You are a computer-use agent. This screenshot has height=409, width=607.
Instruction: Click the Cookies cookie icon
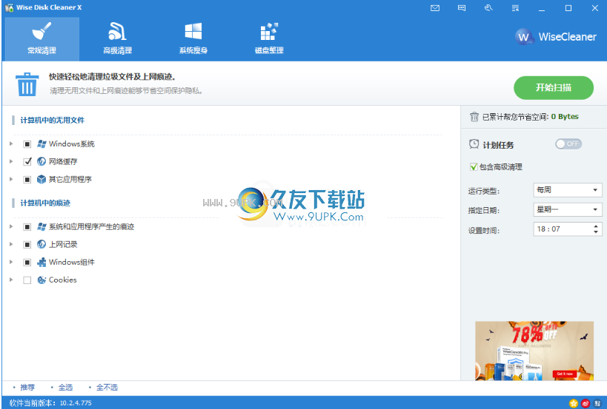pos(42,280)
